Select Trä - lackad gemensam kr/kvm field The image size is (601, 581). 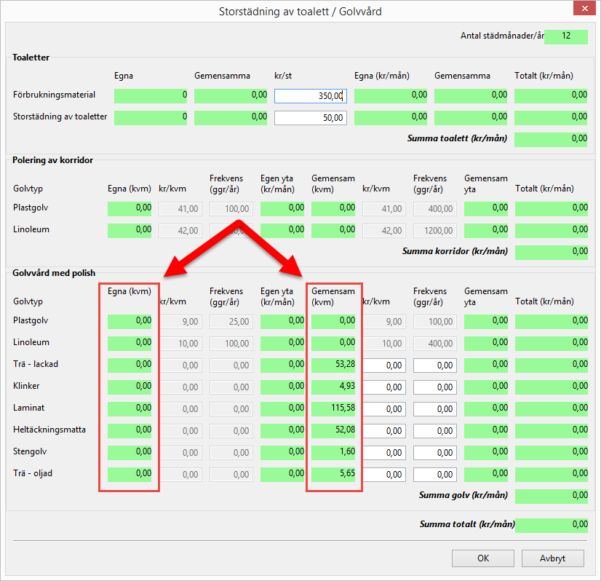pyautogui.click(x=383, y=365)
